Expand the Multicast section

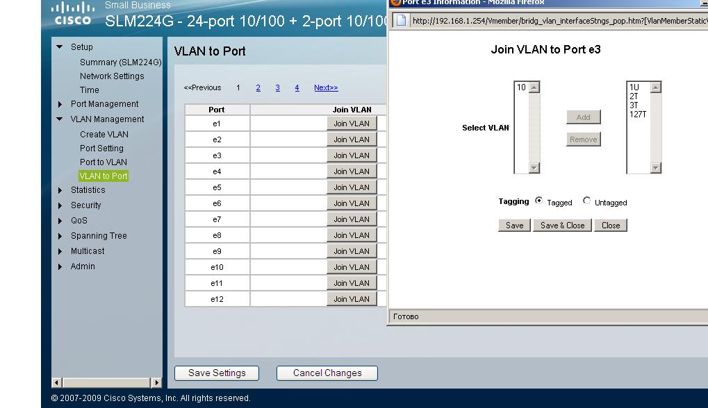(x=60, y=252)
